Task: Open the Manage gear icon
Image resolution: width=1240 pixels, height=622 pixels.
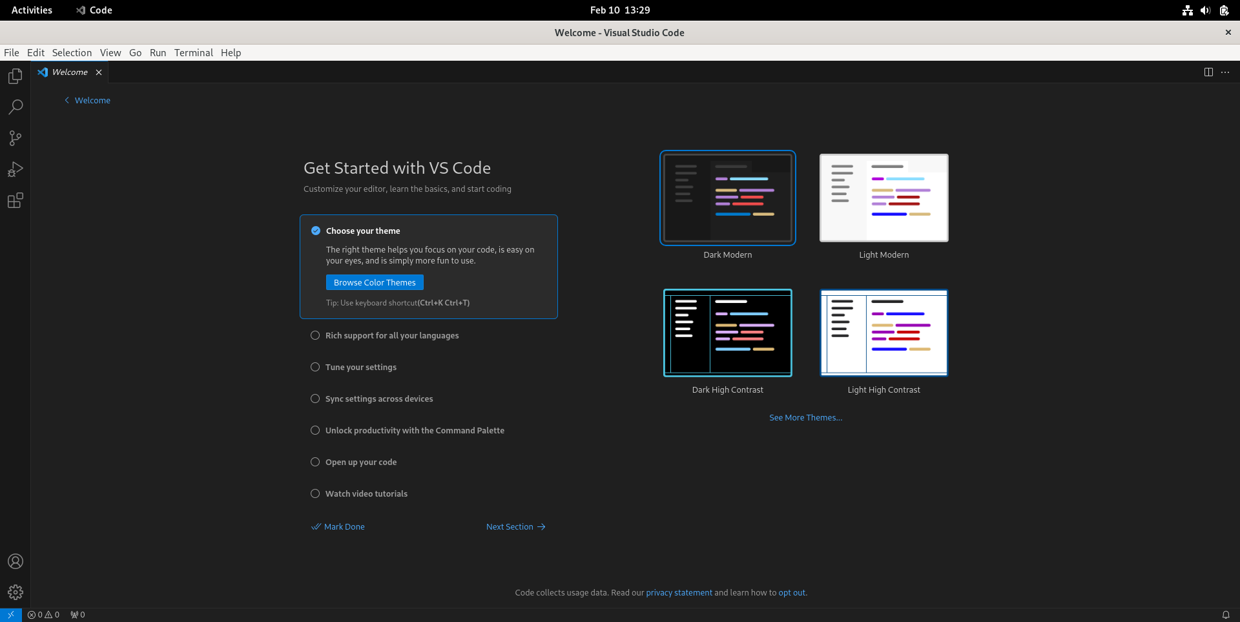Action: pos(15,592)
